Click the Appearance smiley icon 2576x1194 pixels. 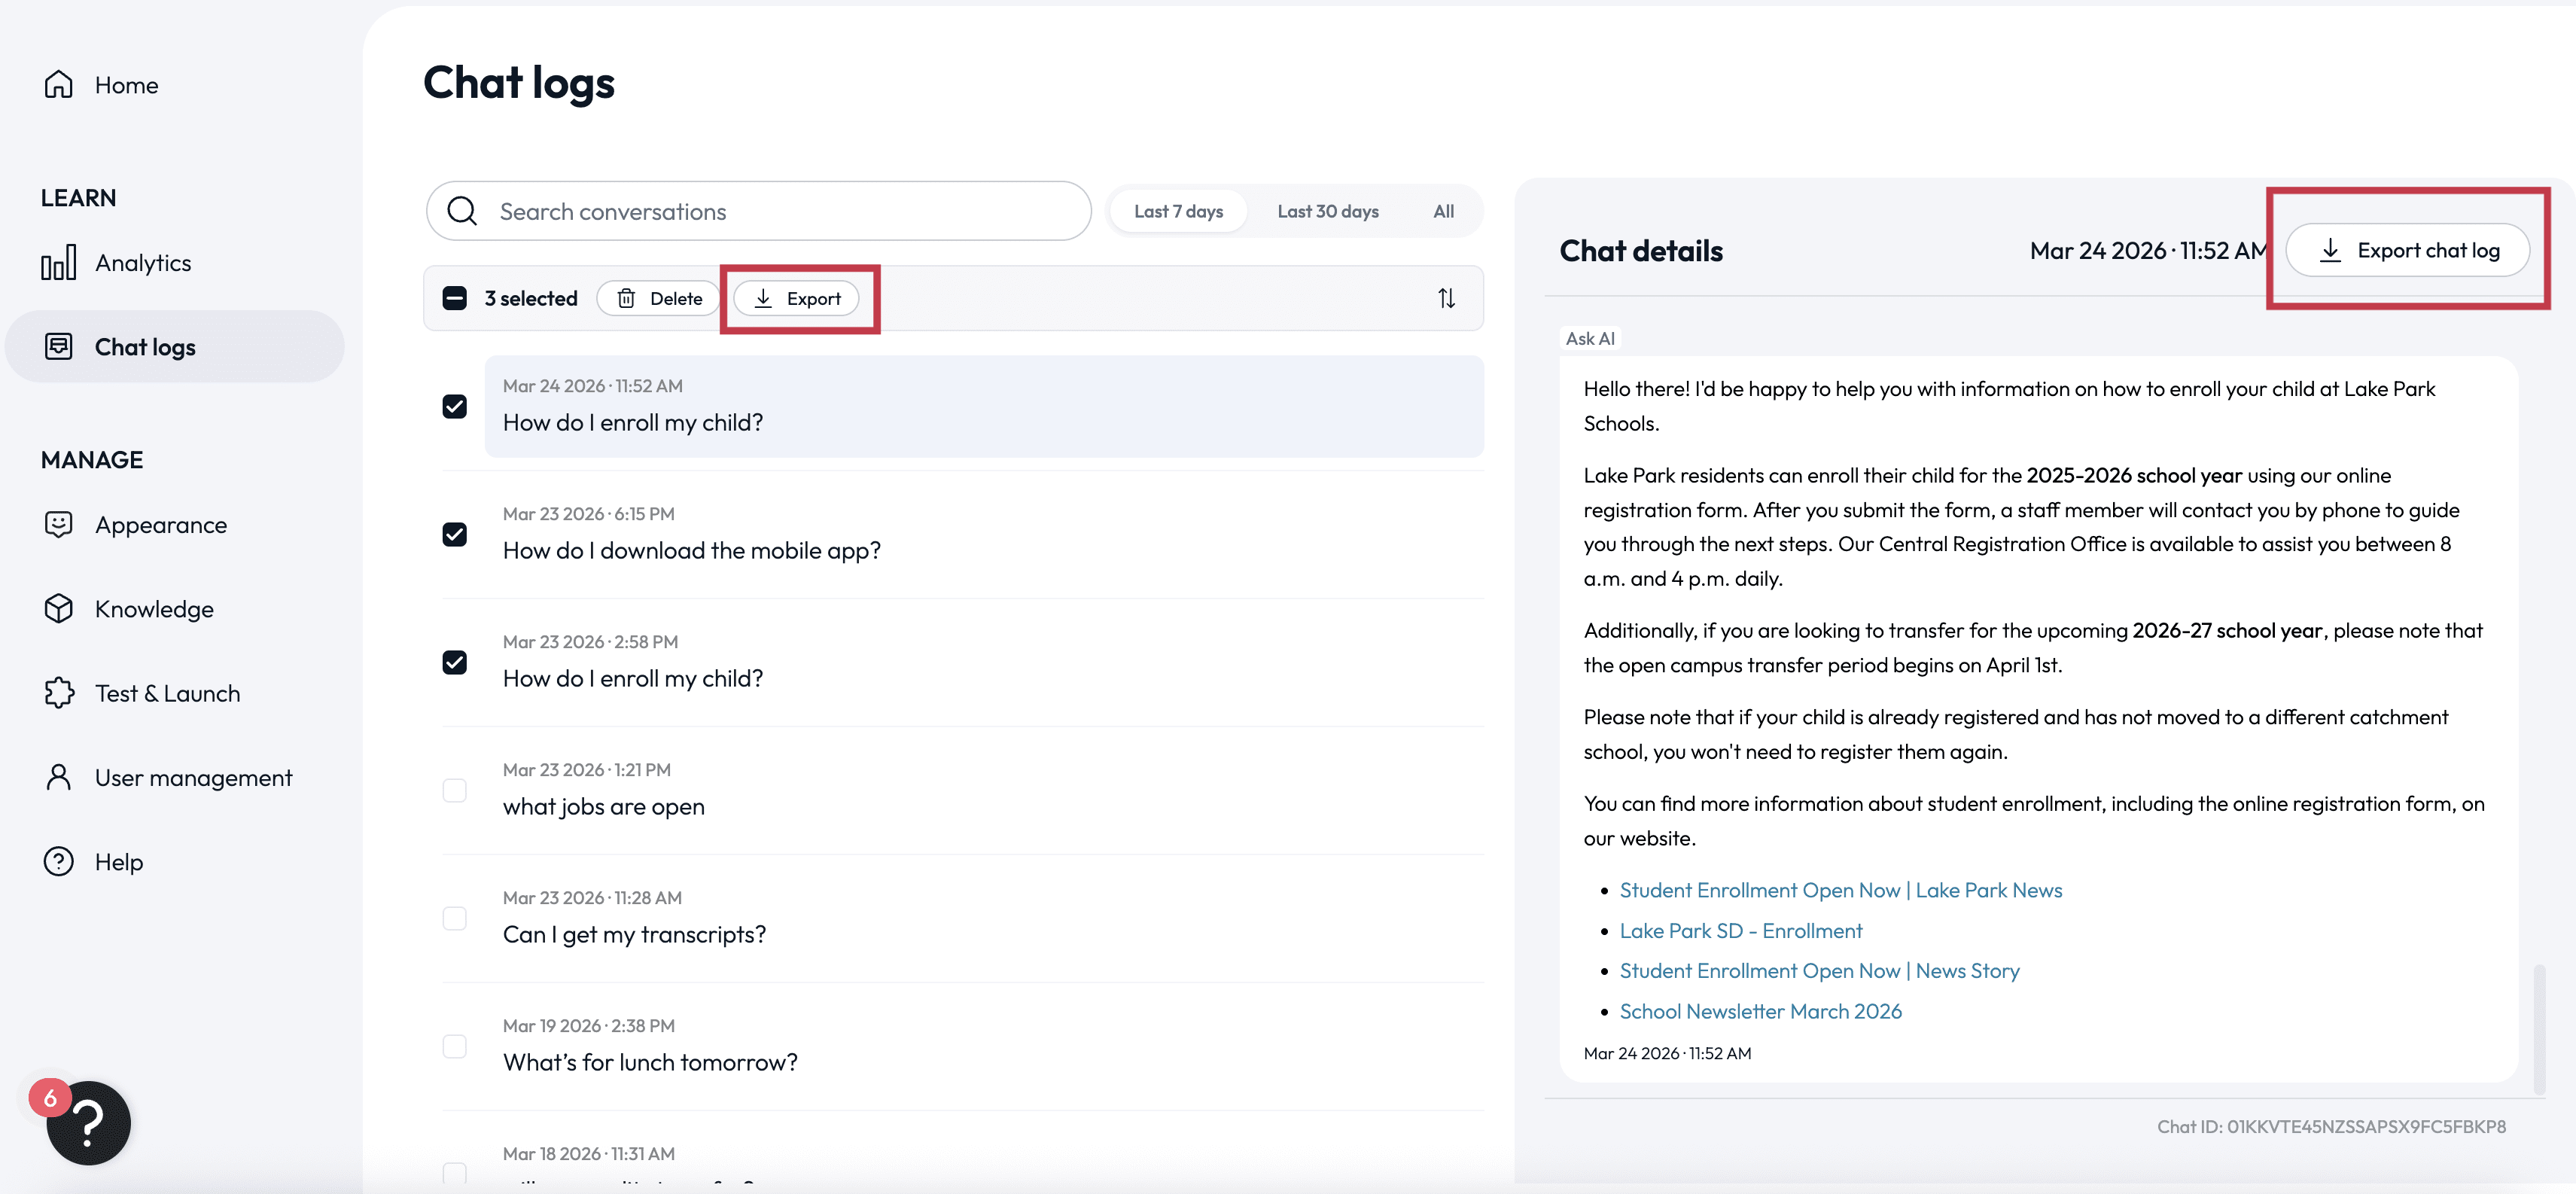58,524
